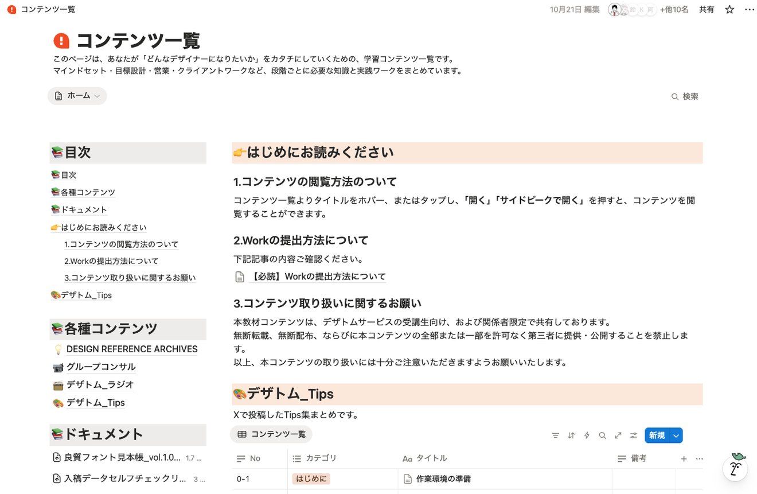The width and height of the screenshot is (757, 494).
Task: Click the カテゴリ column header
Action: 343,458
